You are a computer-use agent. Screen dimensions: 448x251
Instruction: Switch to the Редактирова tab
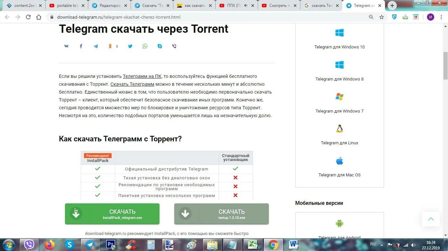(109, 6)
